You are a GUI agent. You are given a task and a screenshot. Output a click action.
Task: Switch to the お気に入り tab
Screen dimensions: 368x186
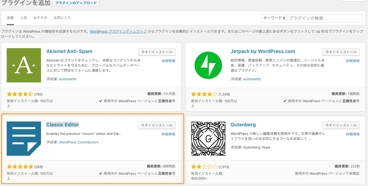coord(62,18)
